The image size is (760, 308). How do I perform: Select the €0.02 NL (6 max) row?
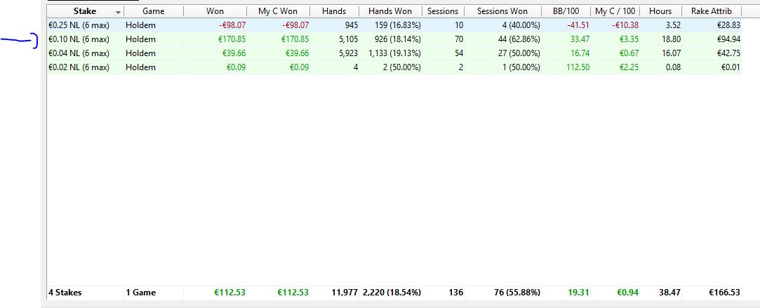394,67
